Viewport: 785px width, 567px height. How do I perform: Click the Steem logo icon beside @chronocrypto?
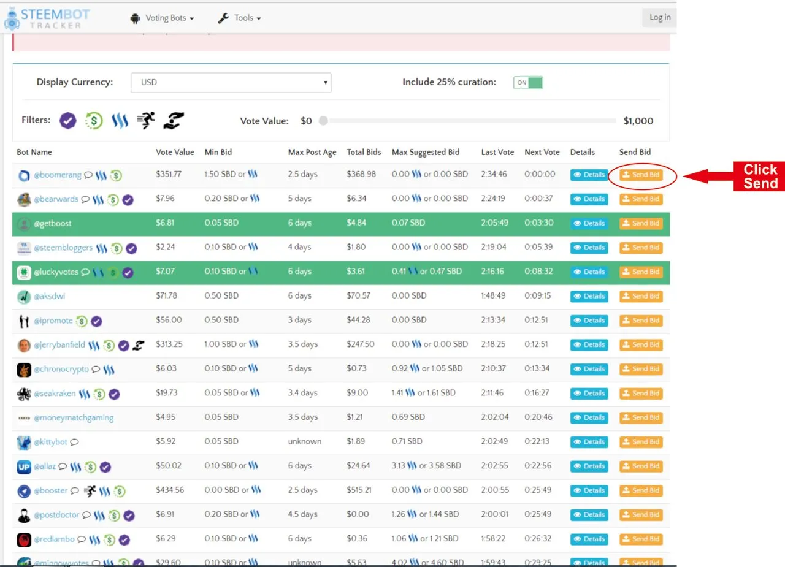pos(109,370)
